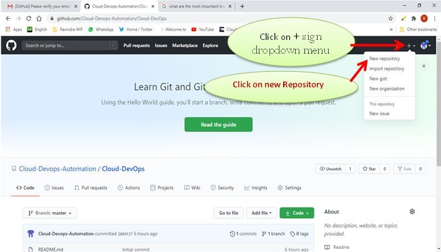
Task: Open the Actions tab
Action: [x=128, y=188]
